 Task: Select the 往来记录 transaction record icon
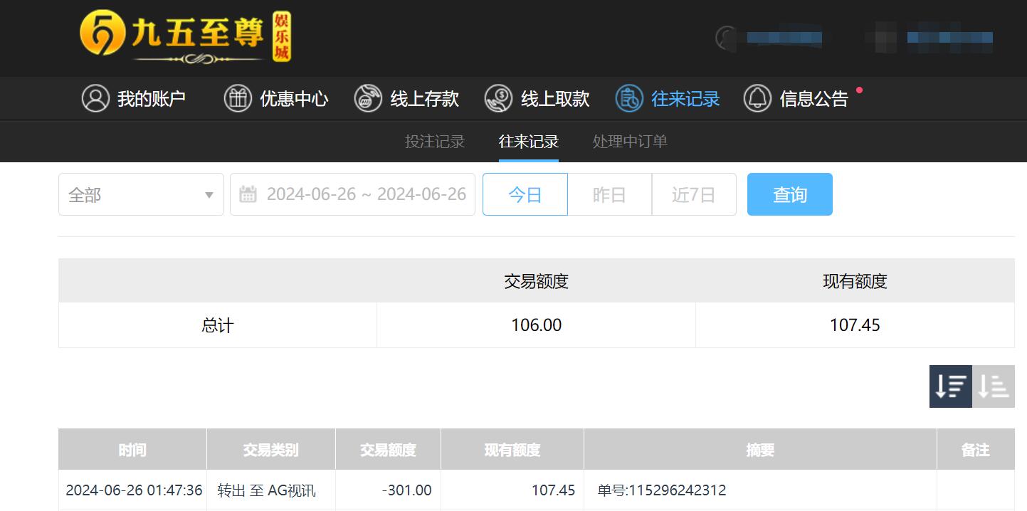point(628,98)
